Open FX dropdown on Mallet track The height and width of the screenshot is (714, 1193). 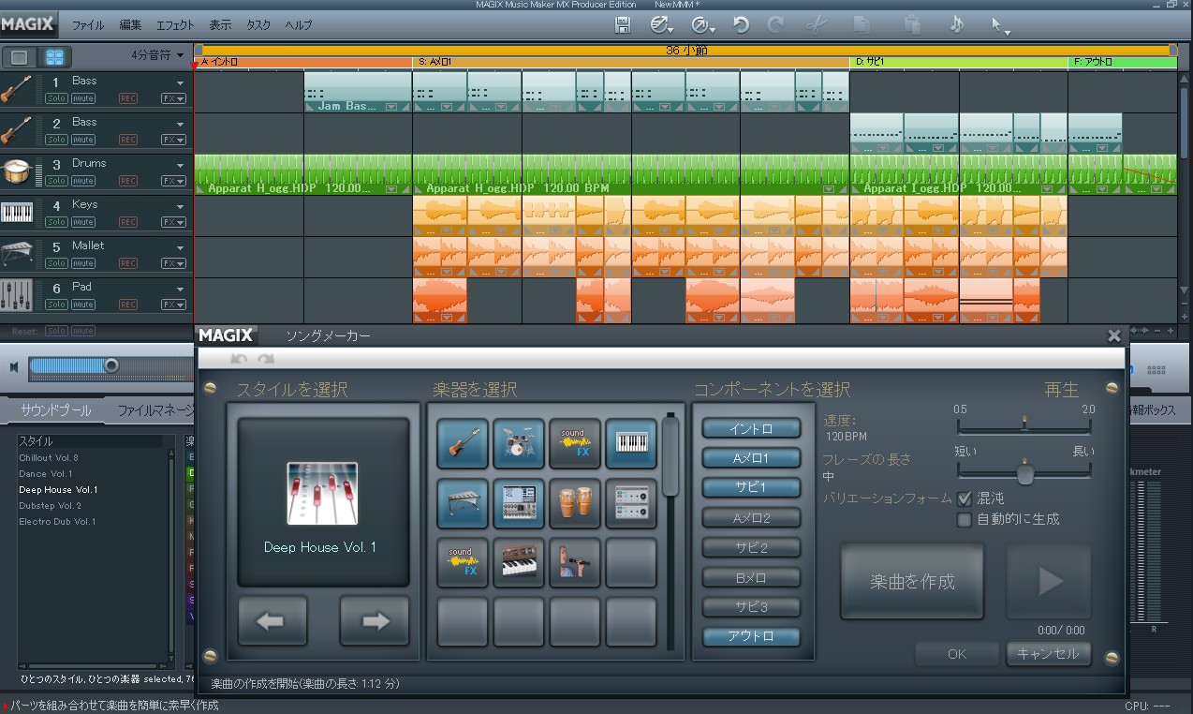pyautogui.click(x=173, y=263)
